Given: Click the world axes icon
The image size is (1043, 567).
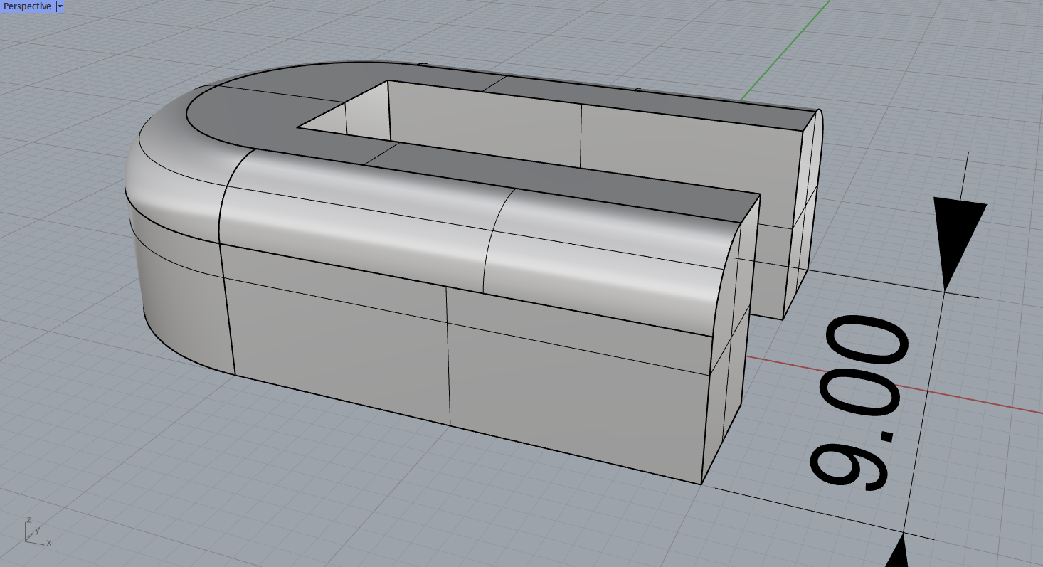Looking at the screenshot, I should [37, 531].
